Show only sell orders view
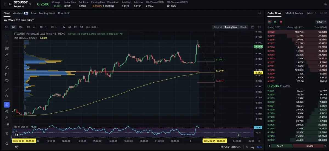Image resolution: width=329 pixels, height=151 pixels. point(281,22)
